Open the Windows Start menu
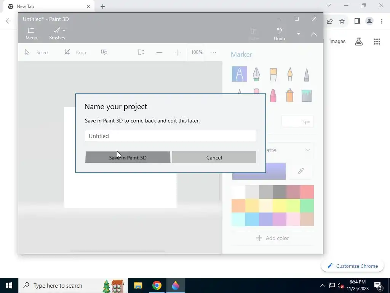The width and height of the screenshot is (390, 293). [x=9, y=285]
